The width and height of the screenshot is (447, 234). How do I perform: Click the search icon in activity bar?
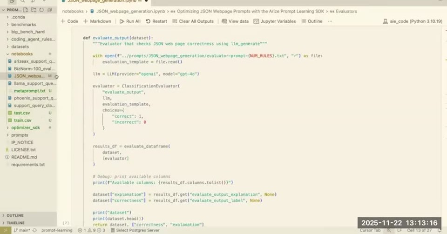[23, 1]
